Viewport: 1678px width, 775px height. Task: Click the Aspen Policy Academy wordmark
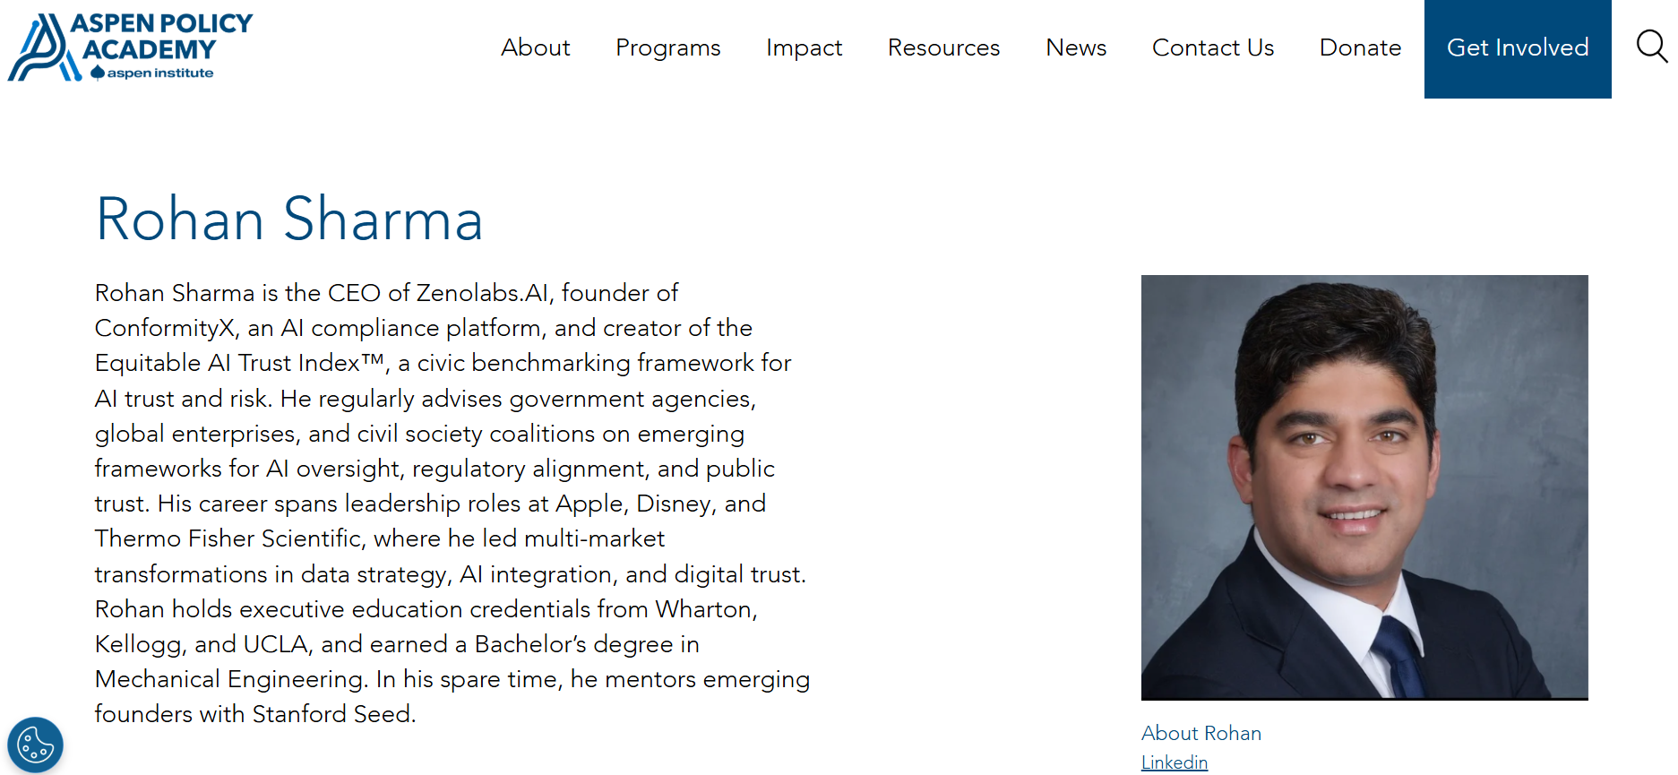click(161, 37)
